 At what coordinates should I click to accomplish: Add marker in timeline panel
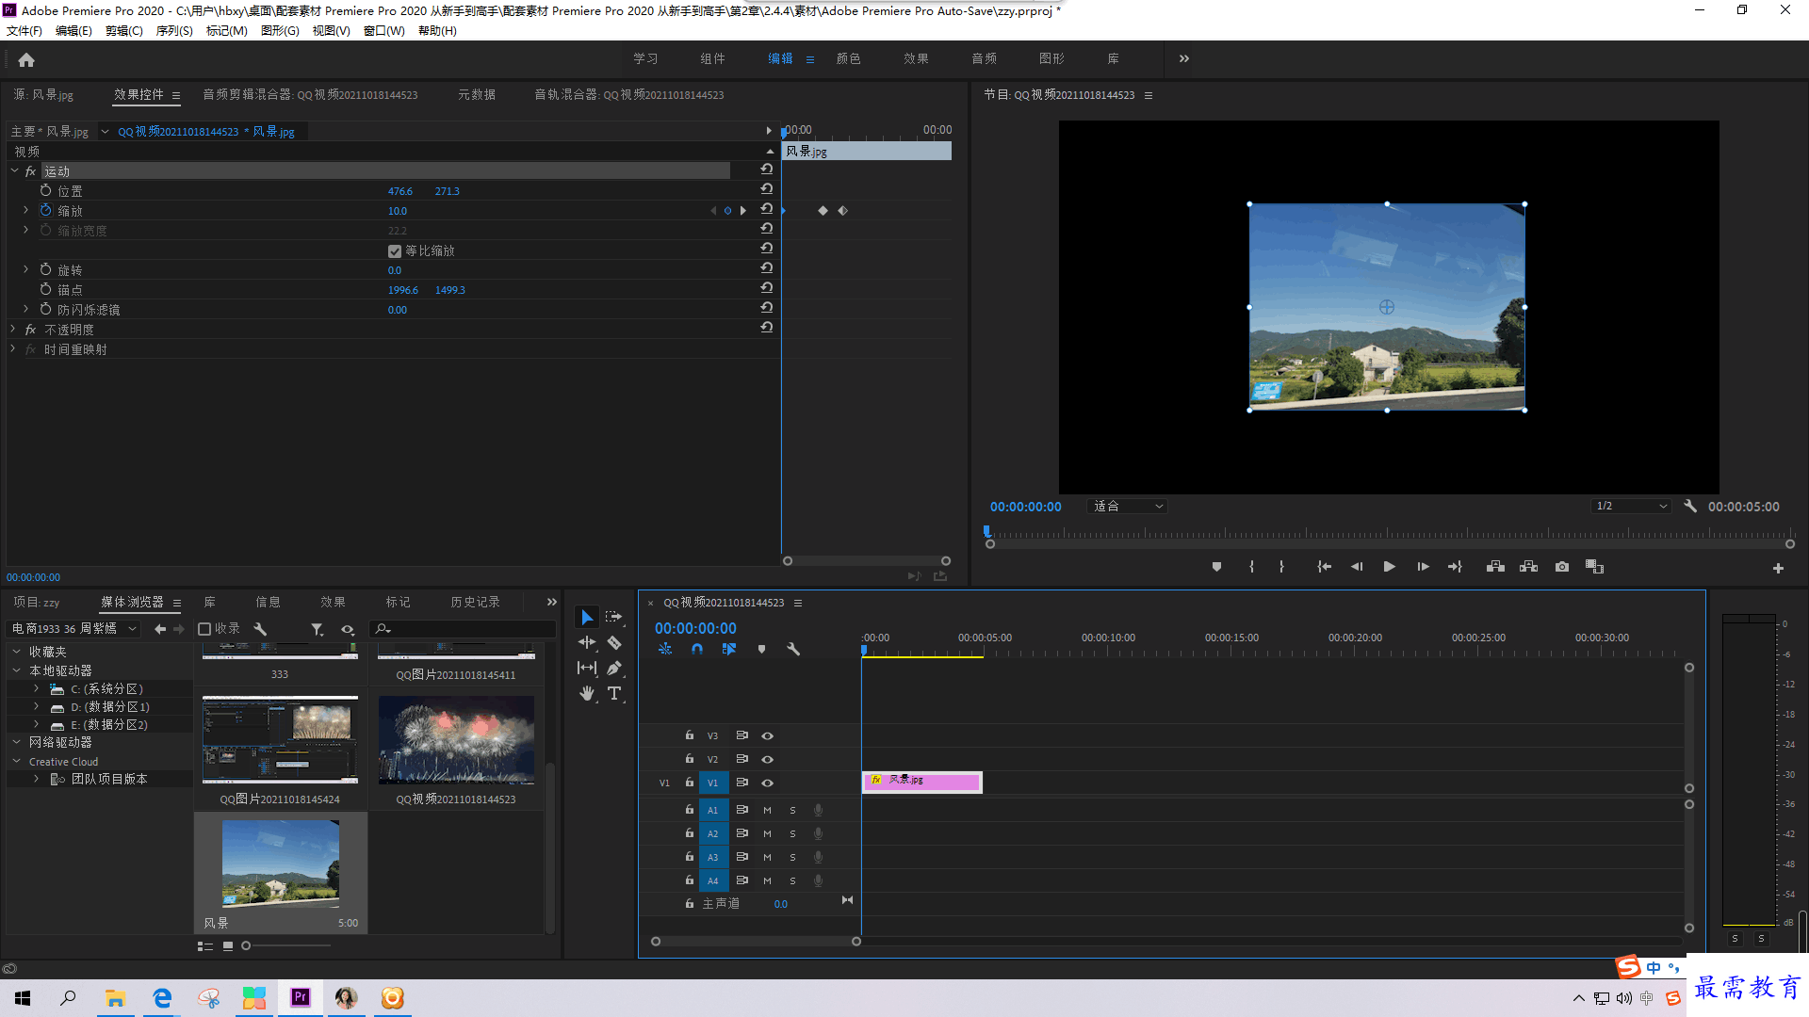[761, 649]
